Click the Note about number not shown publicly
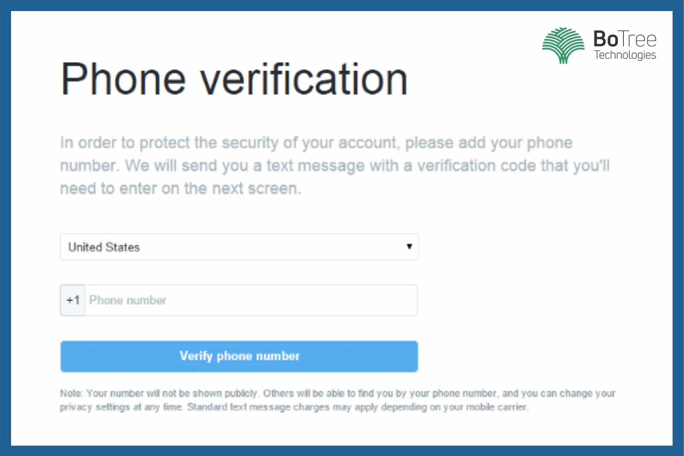684x456 pixels. 337,393
